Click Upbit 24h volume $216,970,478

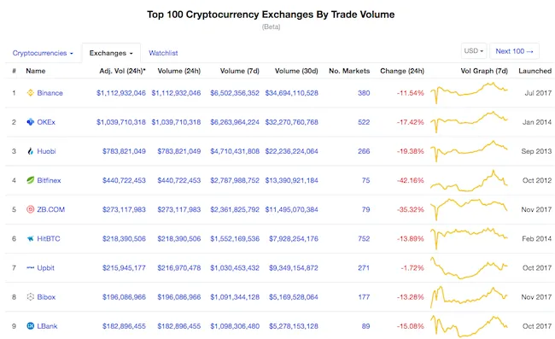(179, 268)
